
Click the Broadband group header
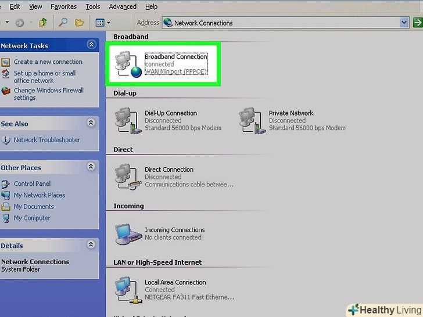pos(131,37)
